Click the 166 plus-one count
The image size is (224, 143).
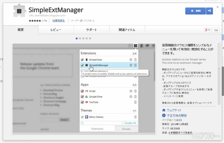(216, 30)
